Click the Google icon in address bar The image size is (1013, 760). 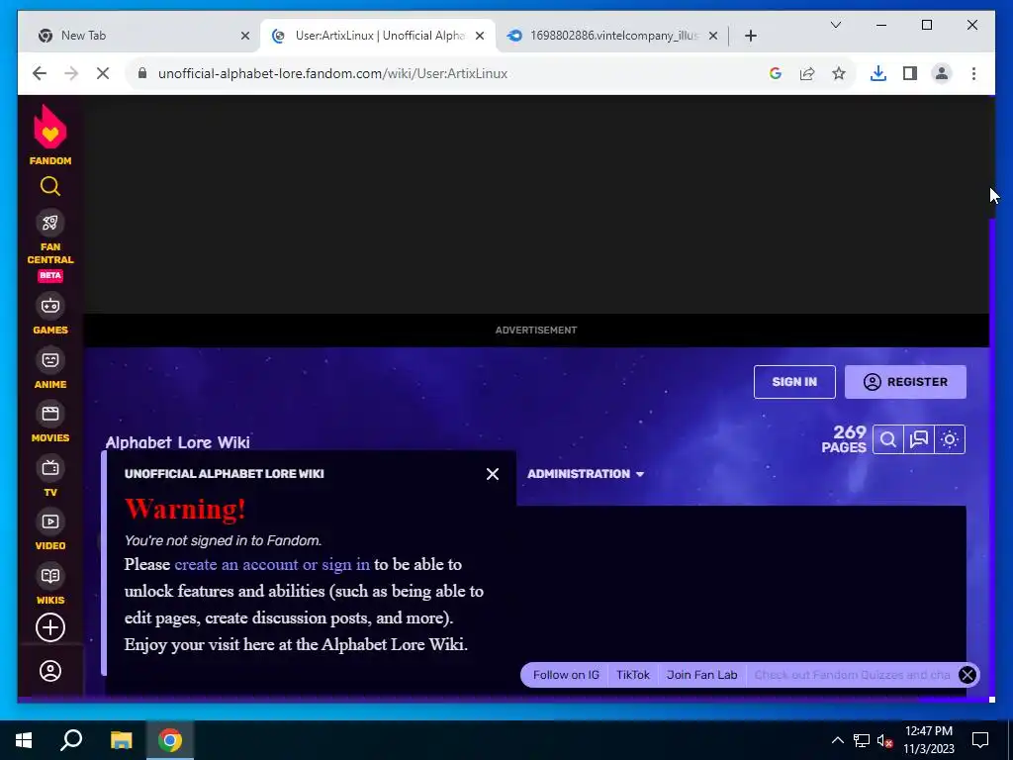[x=776, y=73]
